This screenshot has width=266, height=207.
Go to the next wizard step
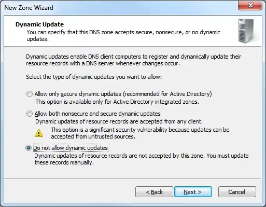click(x=193, y=192)
